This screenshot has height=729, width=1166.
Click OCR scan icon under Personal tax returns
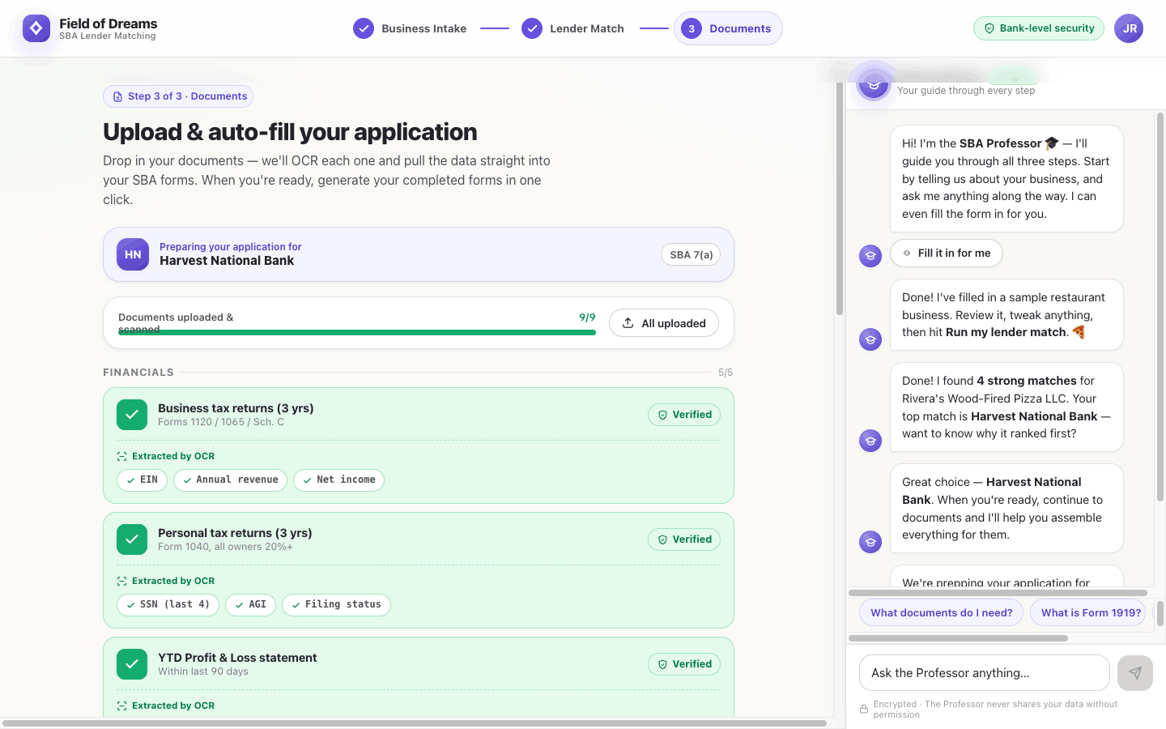coord(122,582)
